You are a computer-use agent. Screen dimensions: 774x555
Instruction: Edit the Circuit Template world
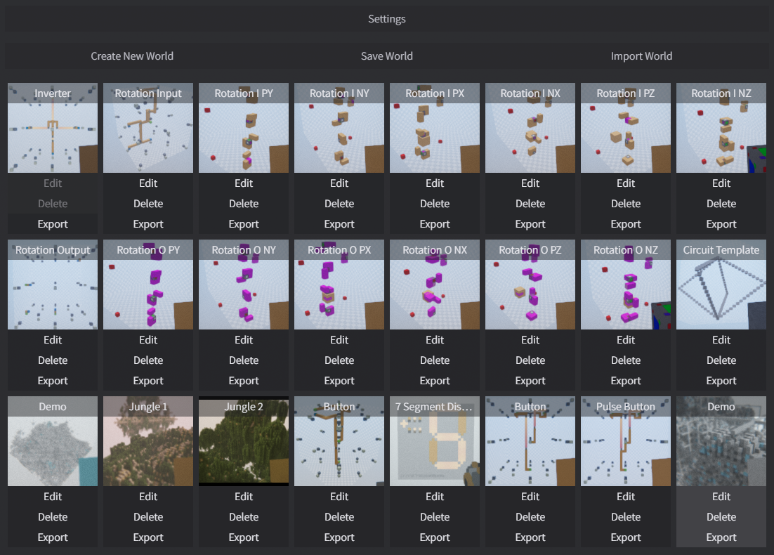pyautogui.click(x=721, y=340)
